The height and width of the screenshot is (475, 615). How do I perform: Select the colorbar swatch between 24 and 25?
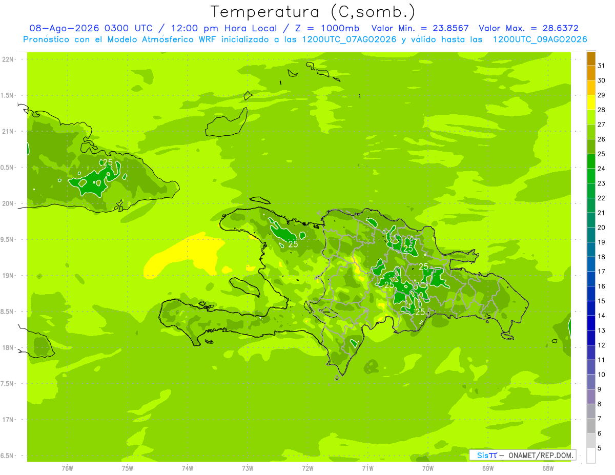(x=591, y=161)
